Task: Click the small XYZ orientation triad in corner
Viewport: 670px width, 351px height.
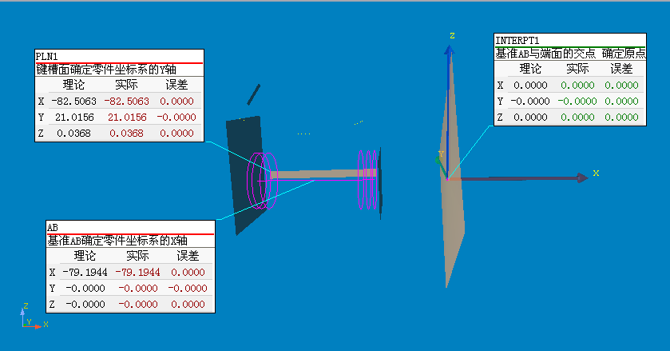Action: click(33, 317)
